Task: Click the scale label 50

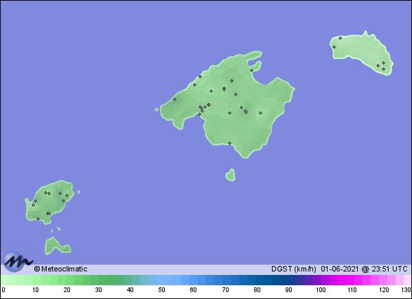Action: point(161,290)
